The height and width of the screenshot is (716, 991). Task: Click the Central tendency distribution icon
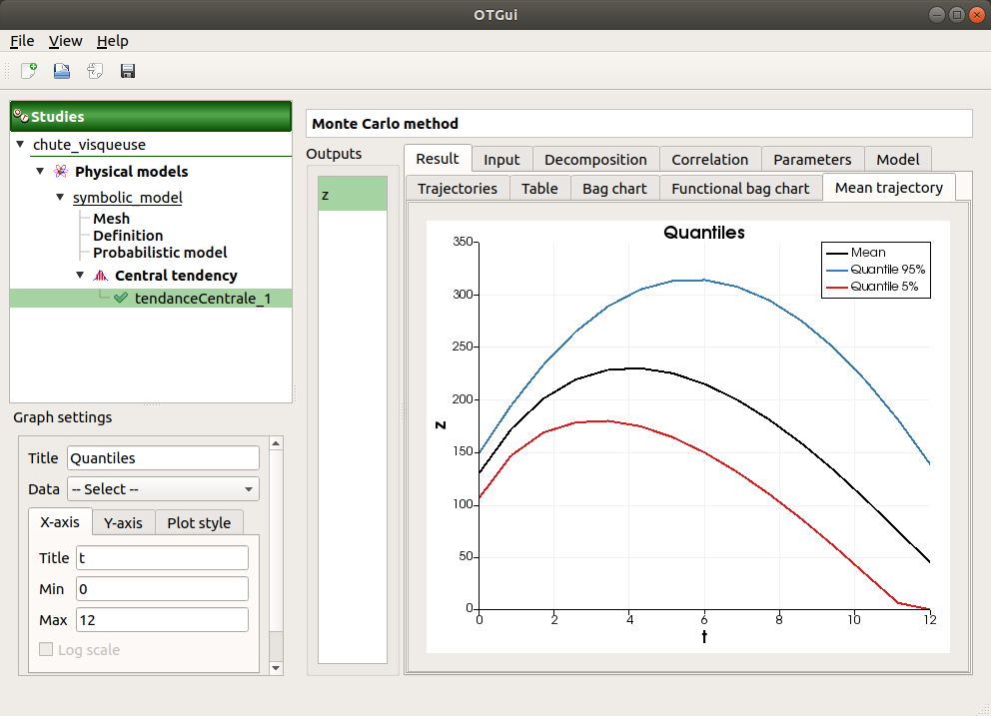[100, 276]
